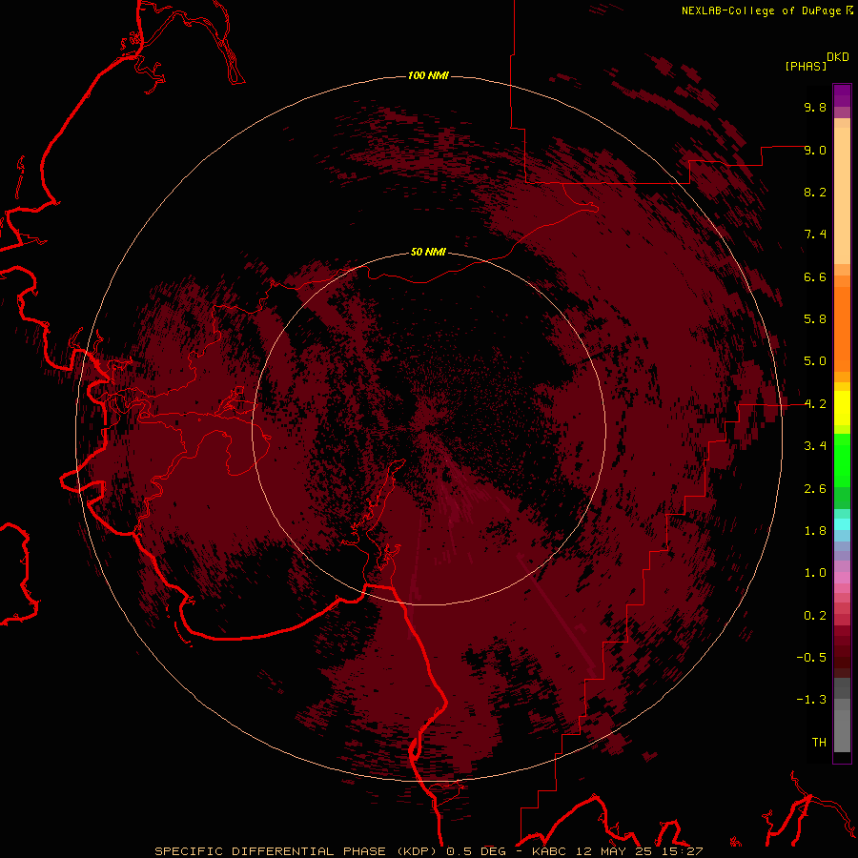858x858 pixels.
Task: Pick the cyan band near 1.8
Action: (x=842, y=524)
